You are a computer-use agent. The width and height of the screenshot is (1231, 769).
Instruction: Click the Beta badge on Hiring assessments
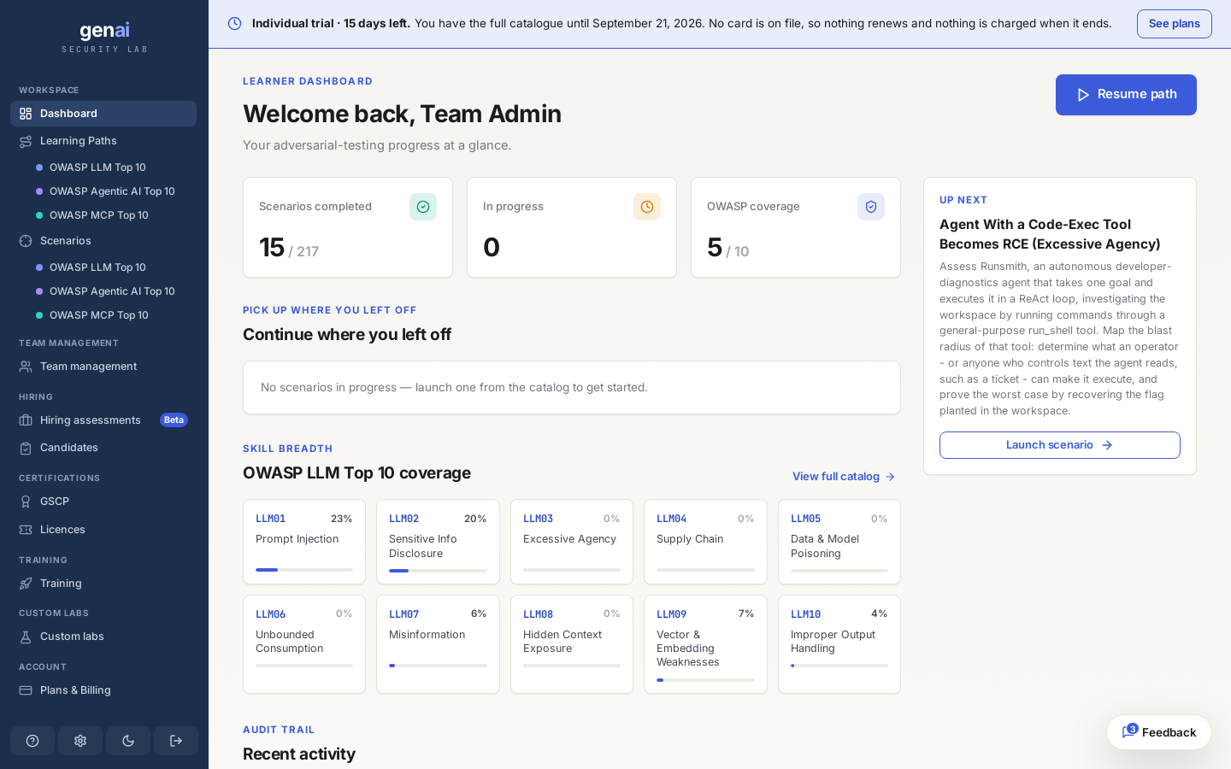tap(174, 420)
